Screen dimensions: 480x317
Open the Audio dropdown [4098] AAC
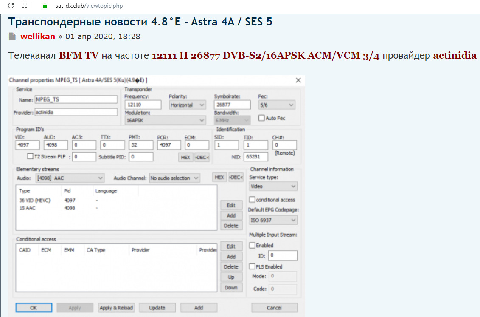coord(70,178)
